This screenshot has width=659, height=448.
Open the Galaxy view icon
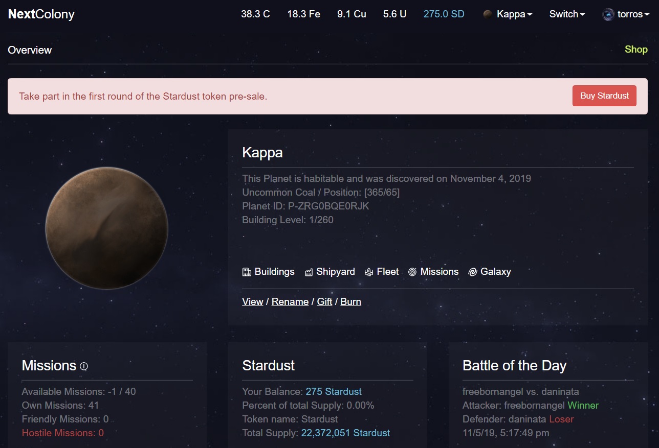click(x=472, y=272)
